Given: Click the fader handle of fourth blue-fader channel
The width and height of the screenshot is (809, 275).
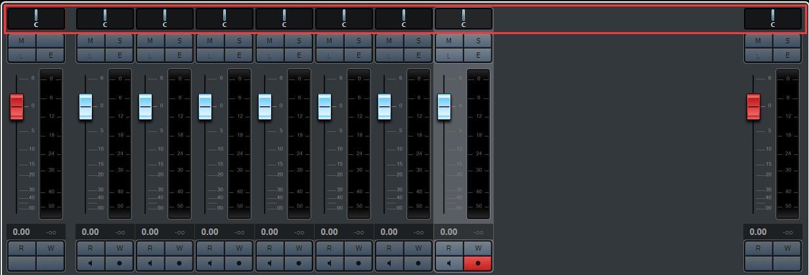Looking at the screenshot, I should click(x=265, y=107).
